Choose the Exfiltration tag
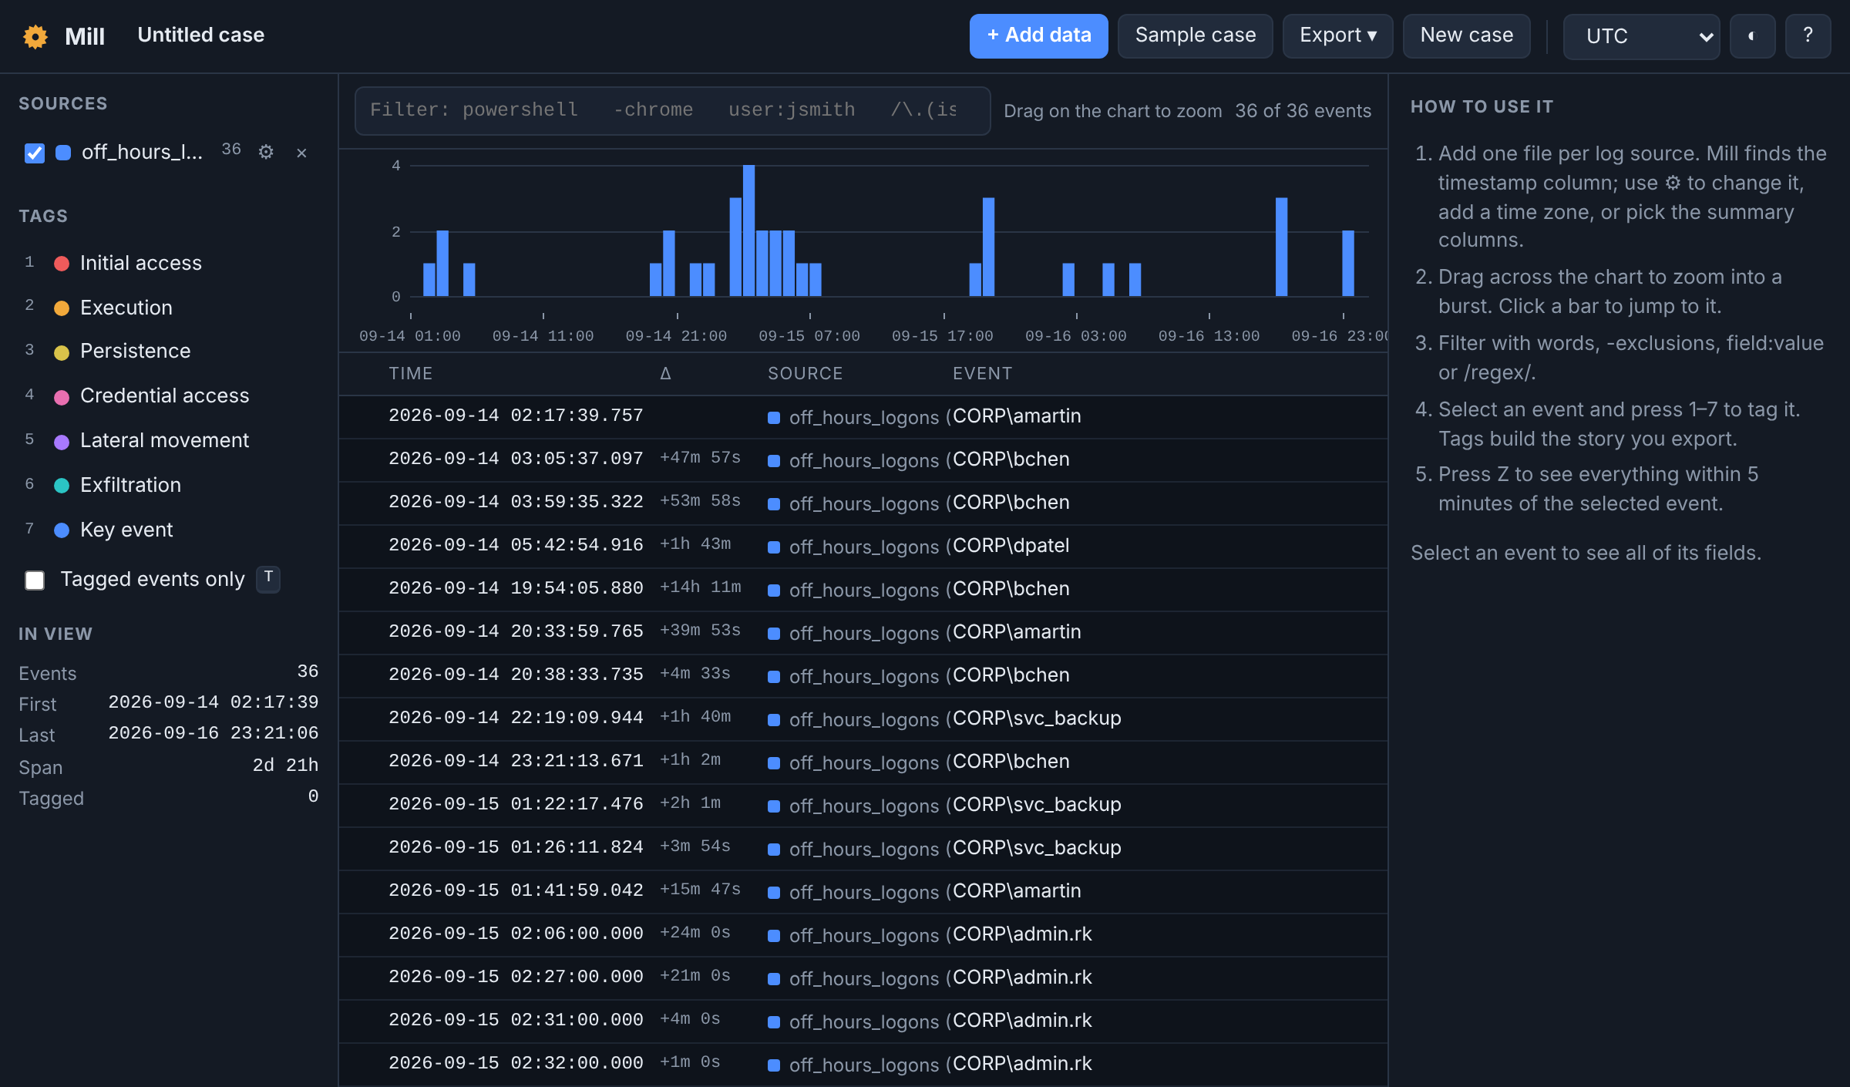1850x1087 pixels. click(130, 486)
